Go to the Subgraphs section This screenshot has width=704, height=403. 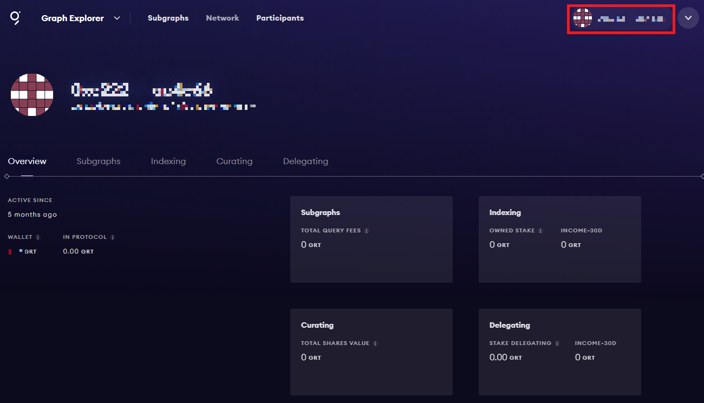click(x=168, y=18)
